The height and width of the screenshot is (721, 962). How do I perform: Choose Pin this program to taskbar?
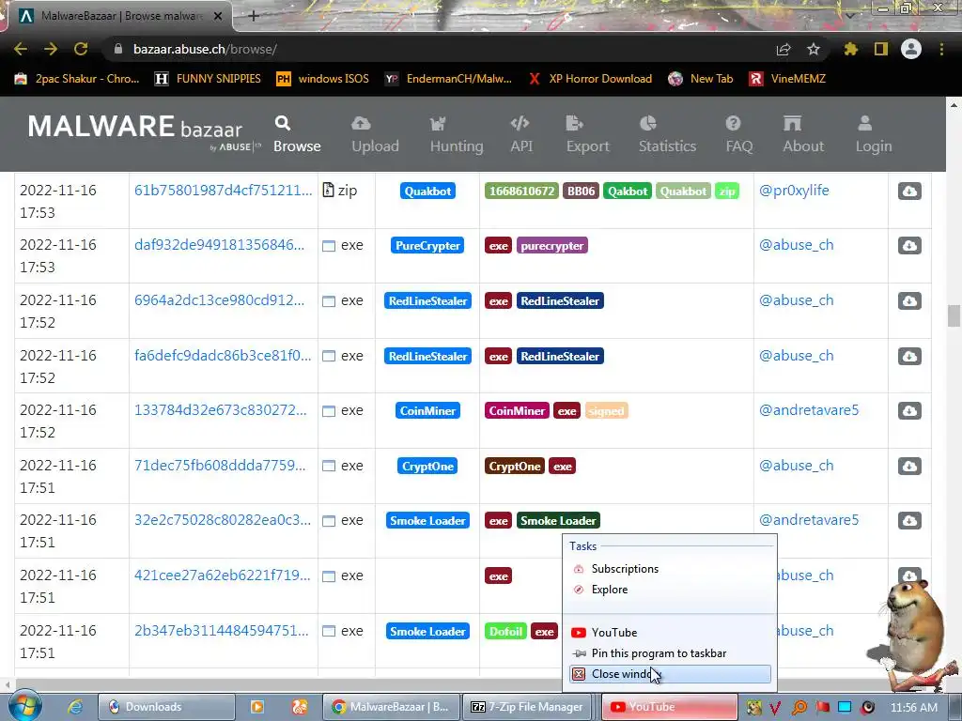click(x=670, y=653)
